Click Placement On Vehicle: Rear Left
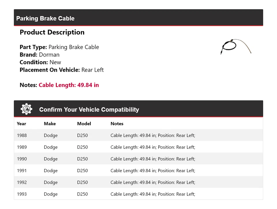 (x=61, y=70)
